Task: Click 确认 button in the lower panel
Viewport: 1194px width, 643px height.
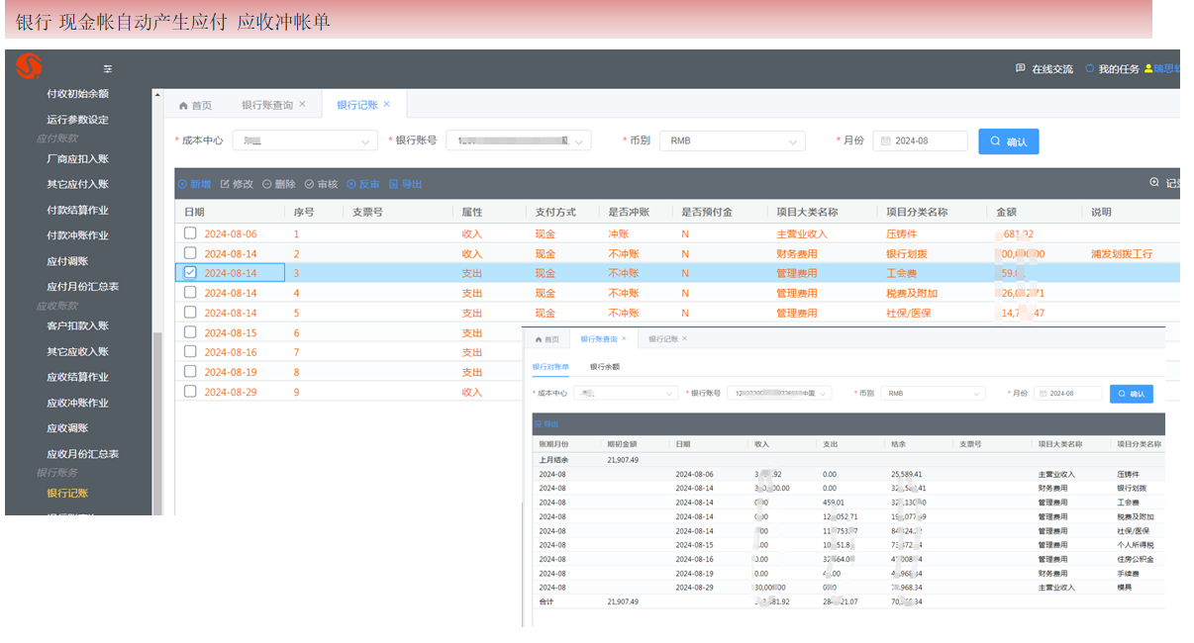Action: click(1131, 394)
